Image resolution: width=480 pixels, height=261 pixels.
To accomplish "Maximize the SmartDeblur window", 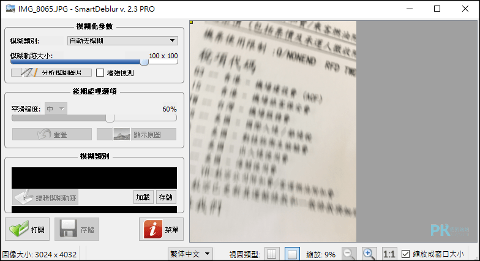I will click(x=437, y=9).
